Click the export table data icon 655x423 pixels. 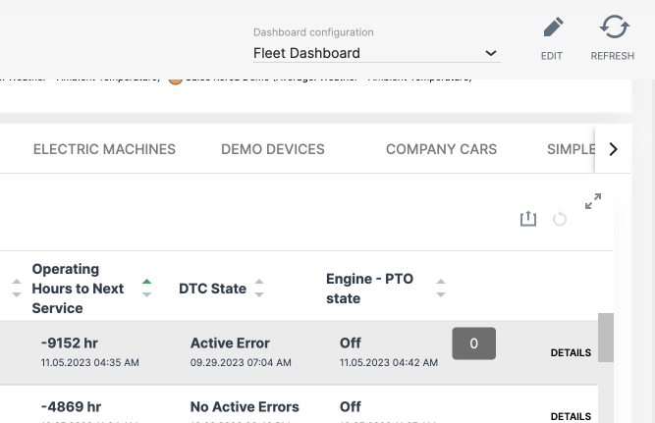[528, 219]
